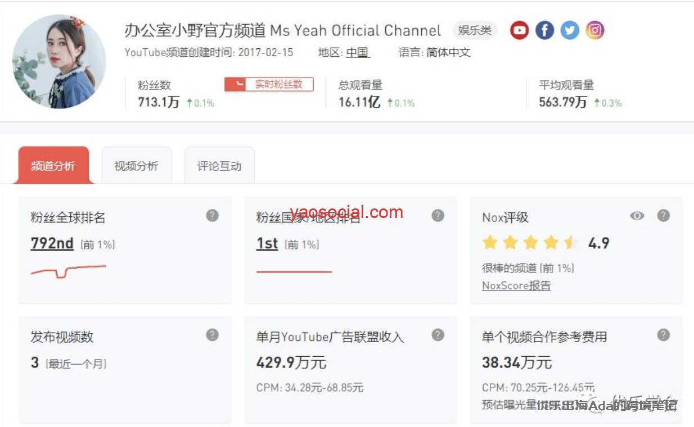Open the Facebook profile icon
This screenshot has width=694, height=427.
coord(544,30)
